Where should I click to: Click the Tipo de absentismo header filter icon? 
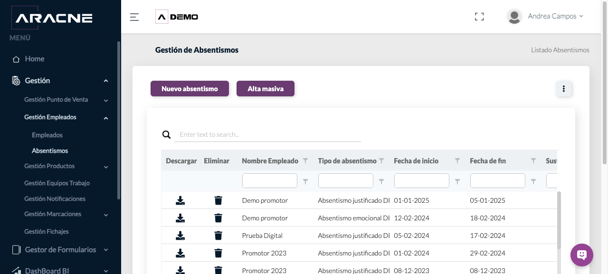point(381,161)
